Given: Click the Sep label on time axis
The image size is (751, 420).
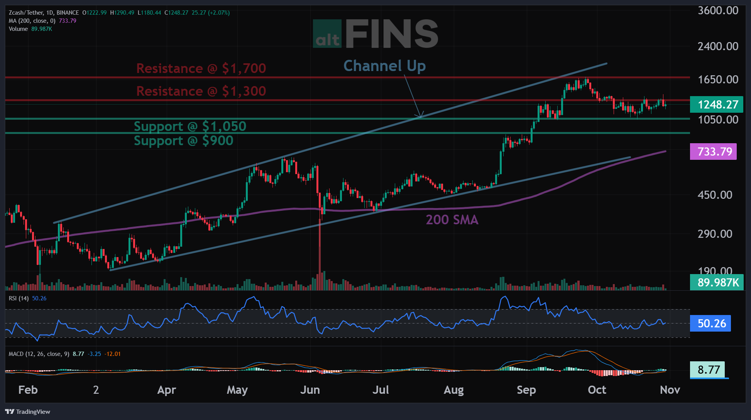Looking at the screenshot, I should click(526, 390).
